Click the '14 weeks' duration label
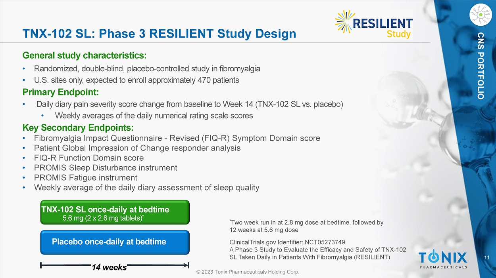Viewport: 496px width, 278px height. [109, 267]
